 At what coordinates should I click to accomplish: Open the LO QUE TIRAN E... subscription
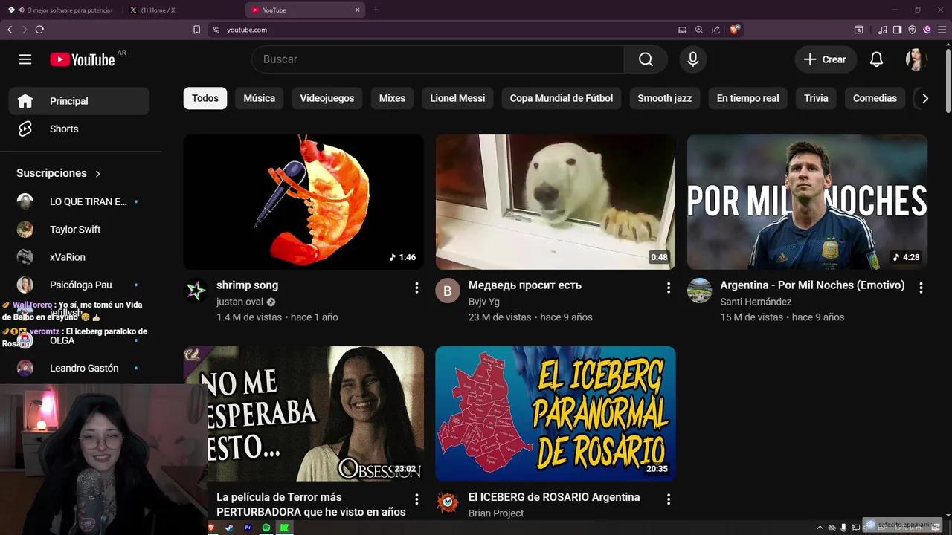pos(79,201)
